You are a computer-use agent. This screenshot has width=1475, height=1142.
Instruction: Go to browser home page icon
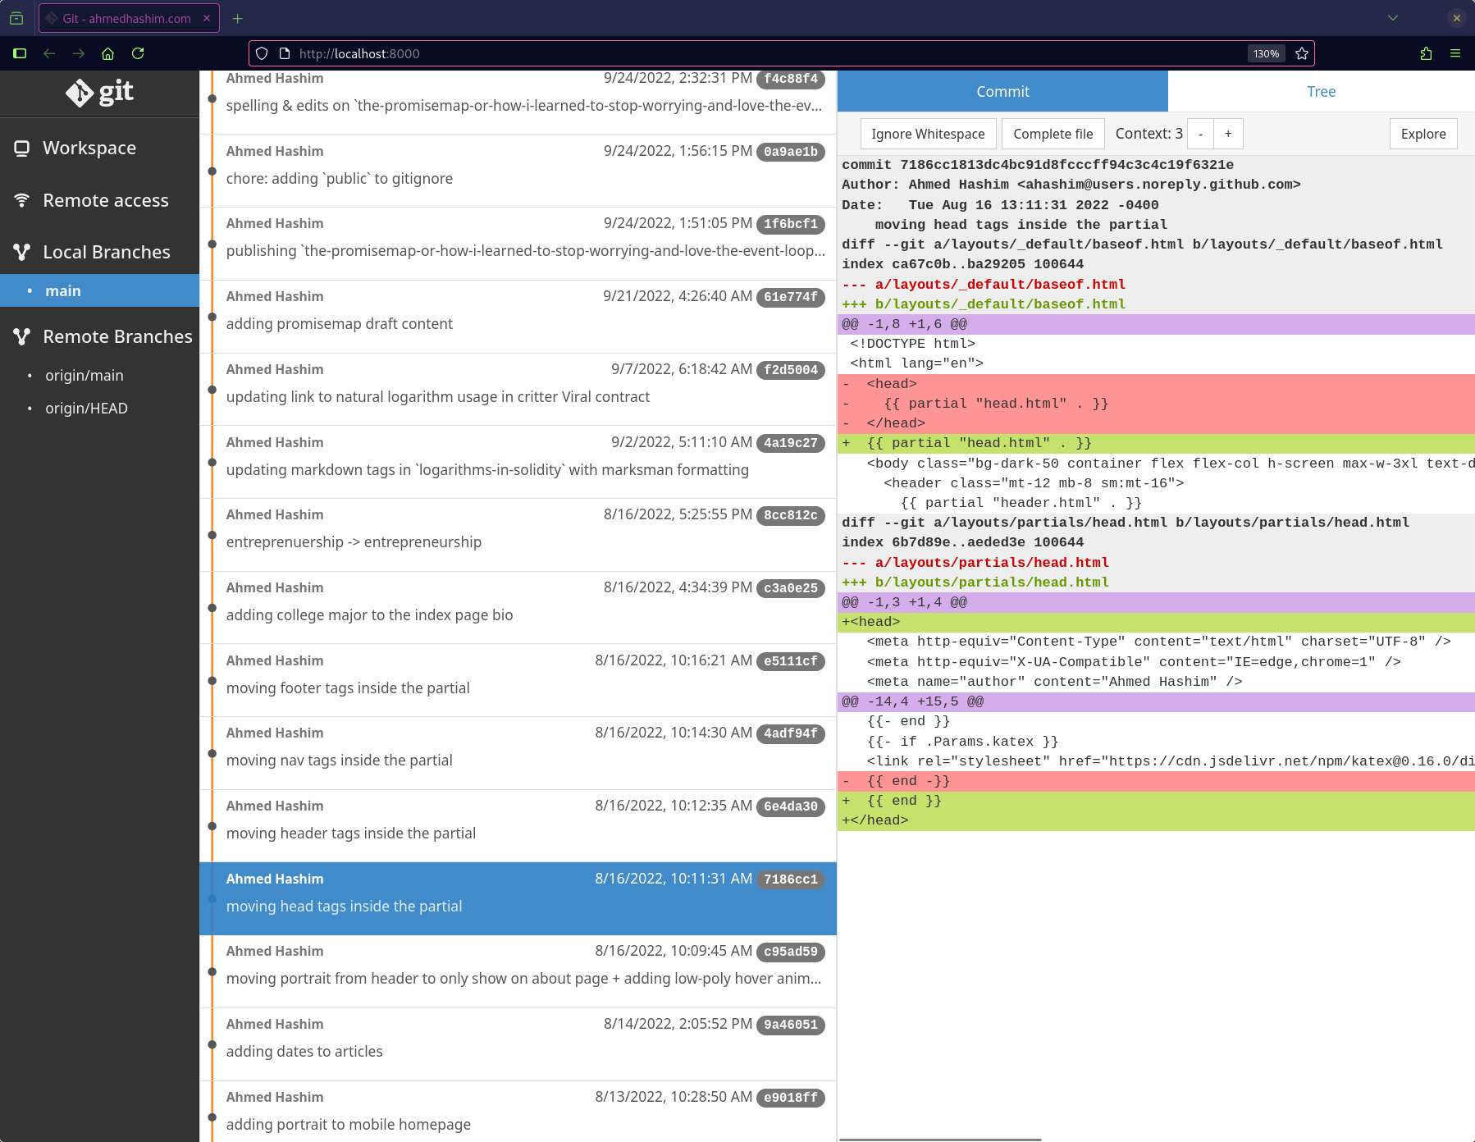107,53
